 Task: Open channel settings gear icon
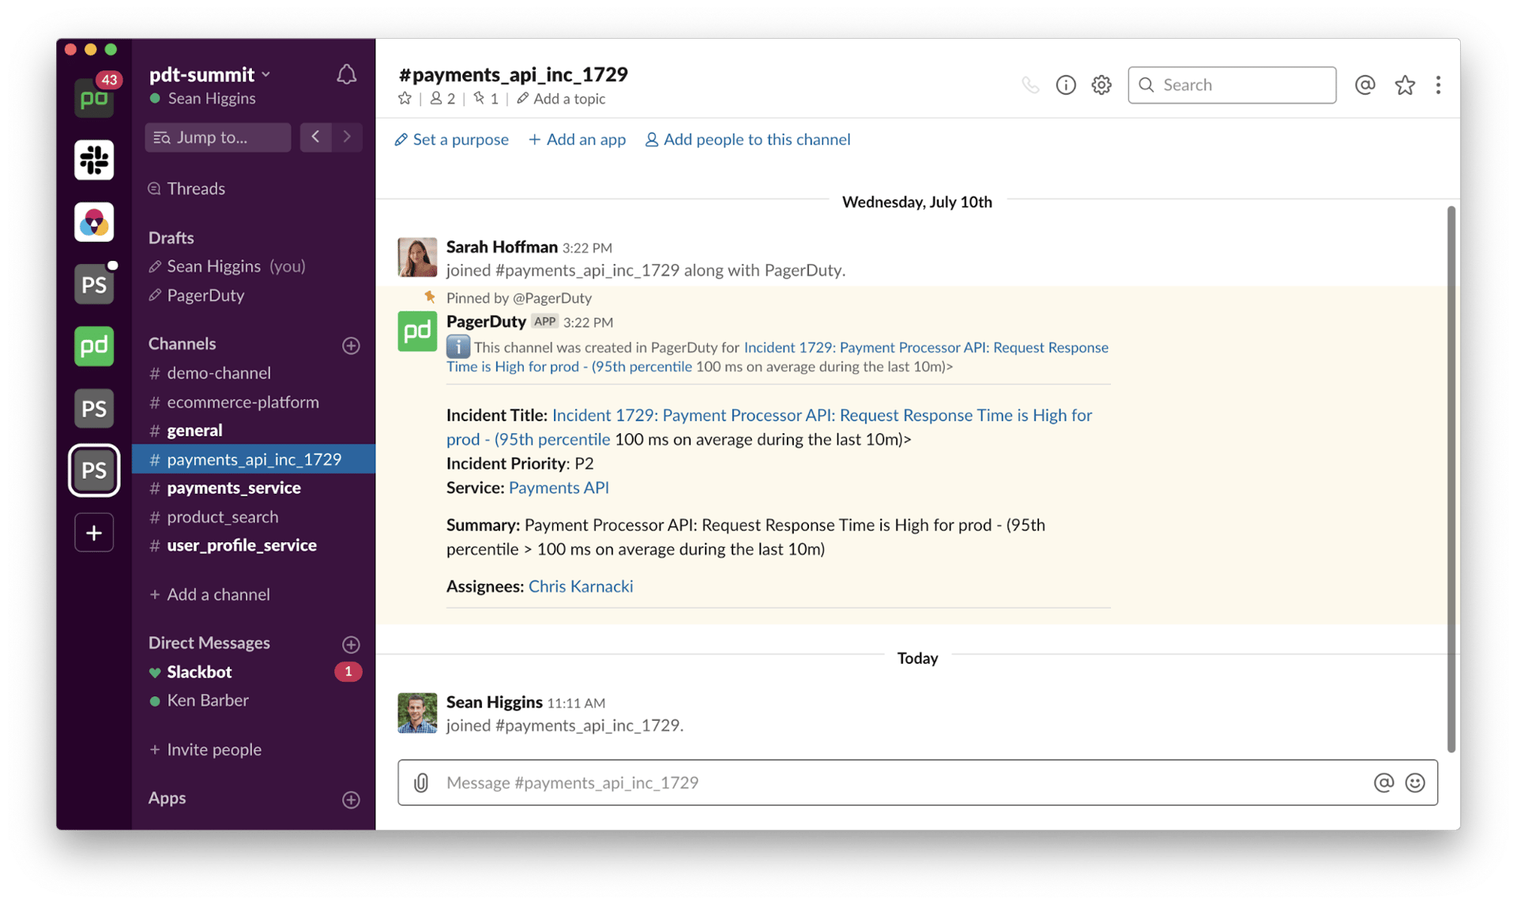pyautogui.click(x=1101, y=85)
